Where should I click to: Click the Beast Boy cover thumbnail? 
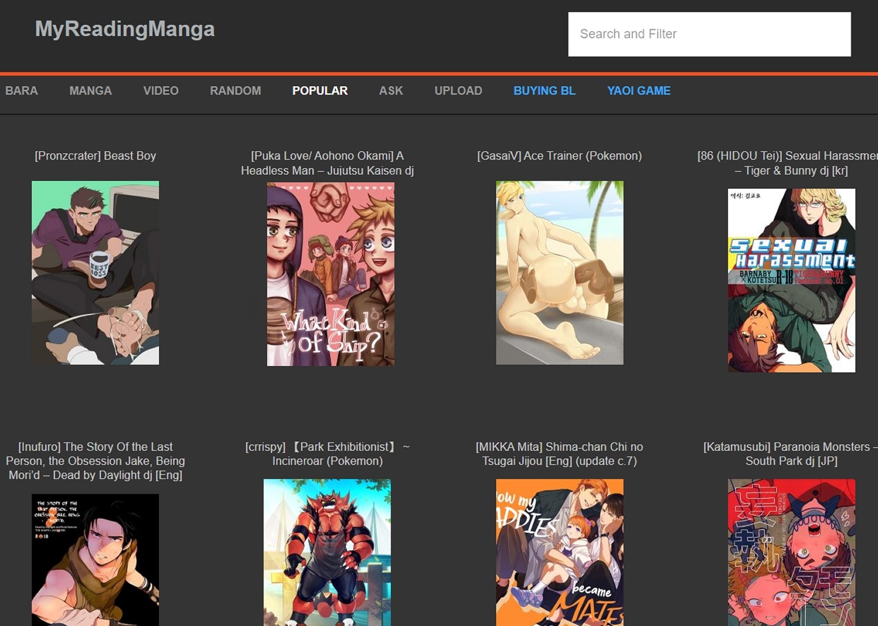click(95, 273)
